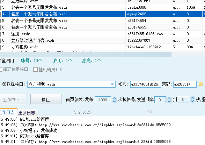Click the 帐号 input field
This screenshot has height=145, width=205.
pos(146,84)
